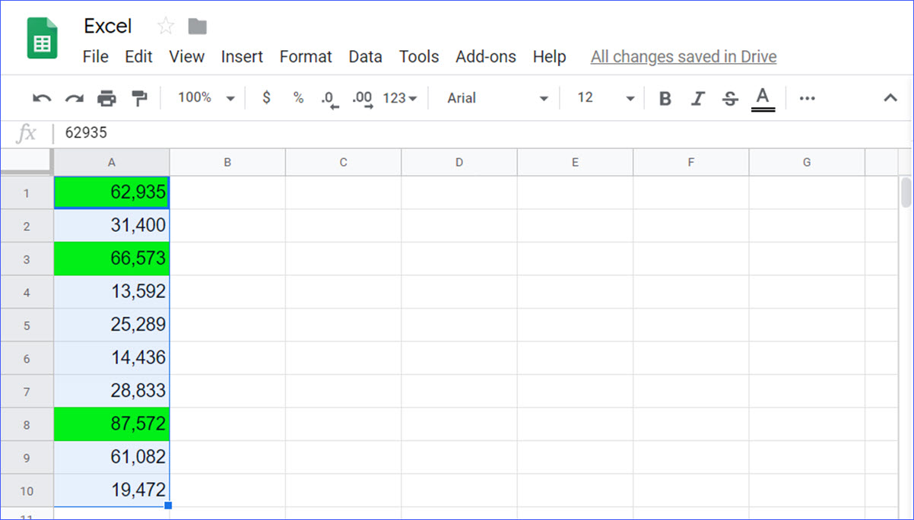This screenshot has height=520, width=914.
Task: Apply strikethrough to selected cell
Action: click(729, 97)
